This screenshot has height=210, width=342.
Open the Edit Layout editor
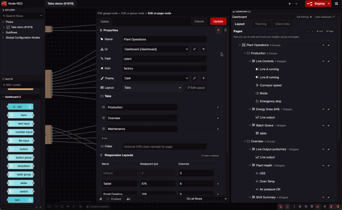click(196, 88)
